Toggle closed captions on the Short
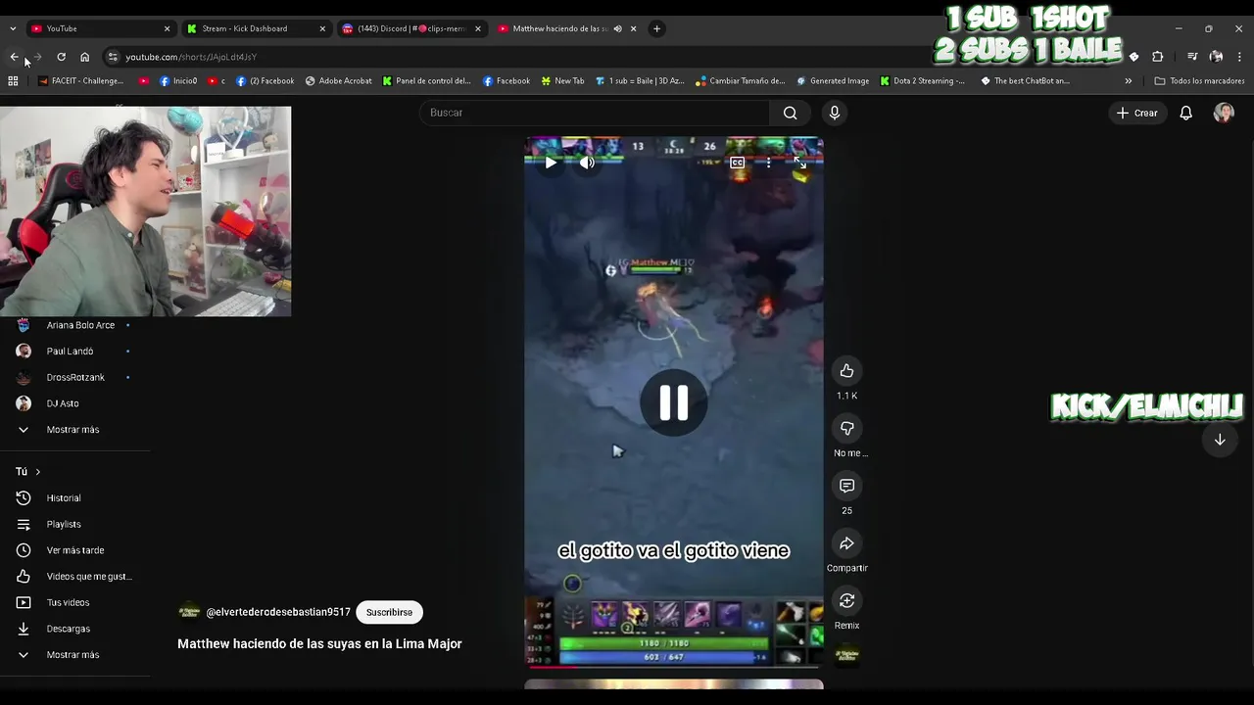1254x705 pixels. coord(737,163)
